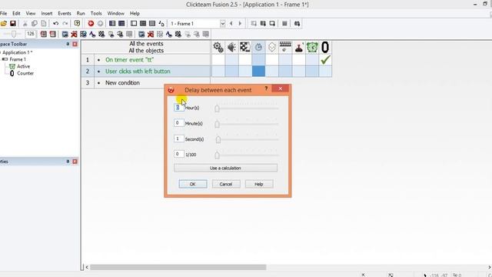Click the Second(s) slider handle
This screenshot has width=492, height=277.
pos(218,139)
